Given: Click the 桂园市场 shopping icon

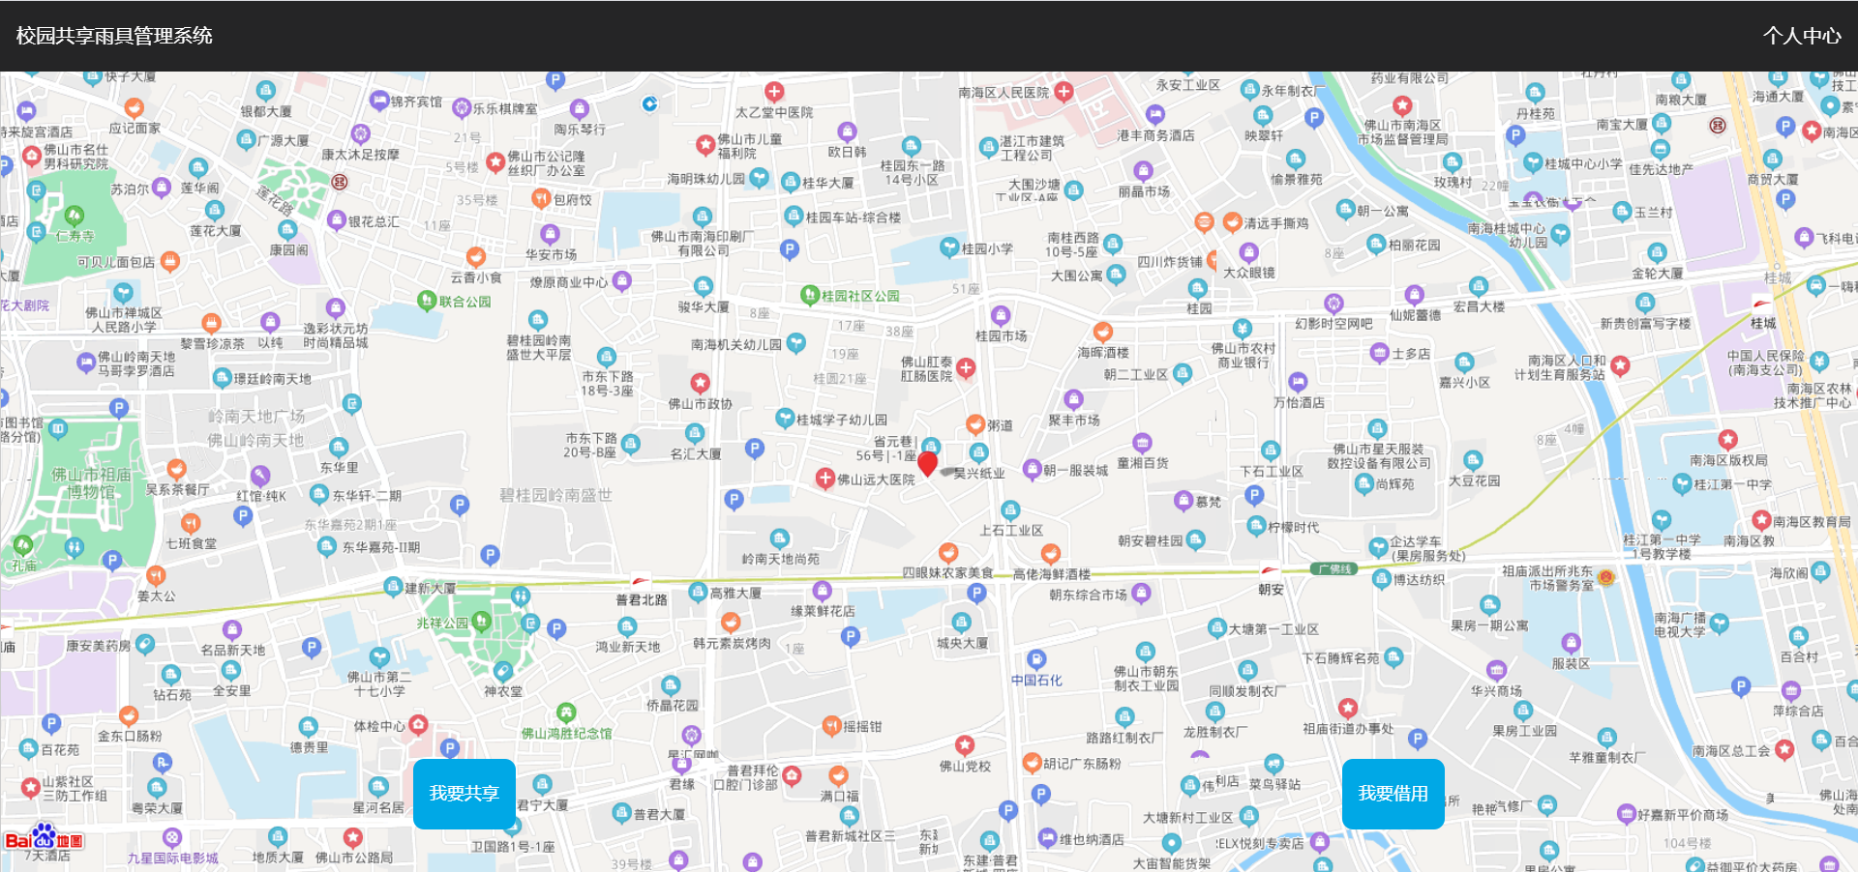Looking at the screenshot, I should point(1001,315).
